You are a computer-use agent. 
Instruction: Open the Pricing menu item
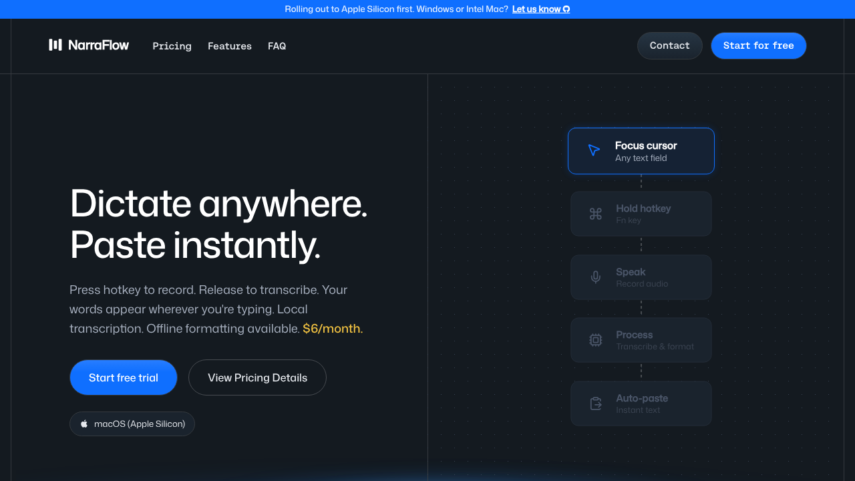172,46
